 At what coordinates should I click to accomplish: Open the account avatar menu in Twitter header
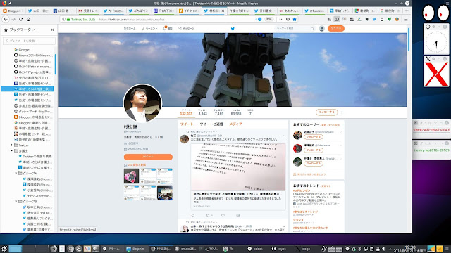[x=321, y=28]
